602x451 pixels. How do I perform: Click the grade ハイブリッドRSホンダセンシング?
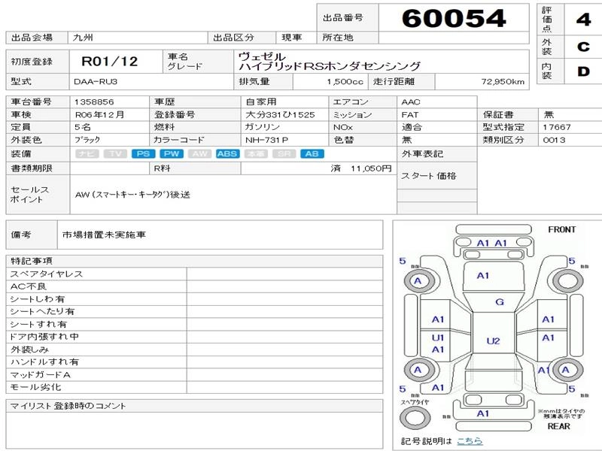point(330,66)
